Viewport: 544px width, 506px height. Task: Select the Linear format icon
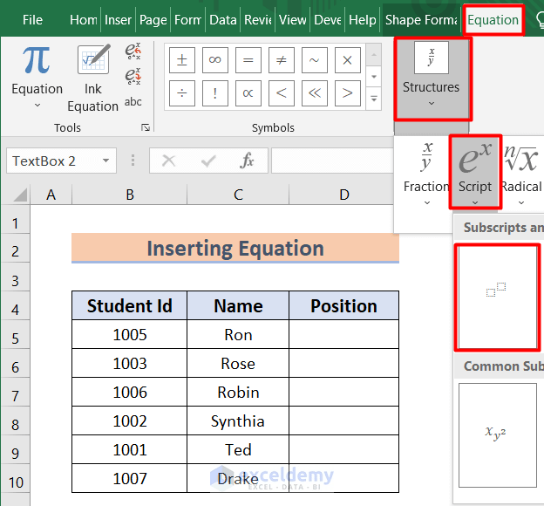[x=133, y=77]
